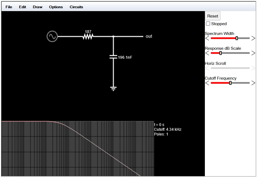Click the 't = 0 s' time readout
Viewport: 257px width, 178px height.
(159, 125)
